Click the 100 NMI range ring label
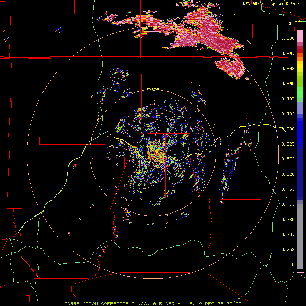306x306 pixels. pos(153,27)
